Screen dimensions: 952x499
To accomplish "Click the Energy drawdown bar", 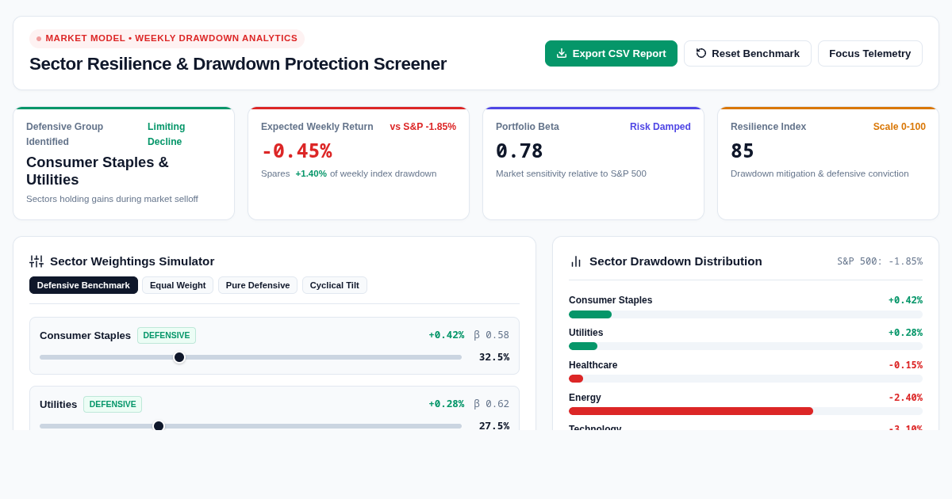I will (746, 411).
